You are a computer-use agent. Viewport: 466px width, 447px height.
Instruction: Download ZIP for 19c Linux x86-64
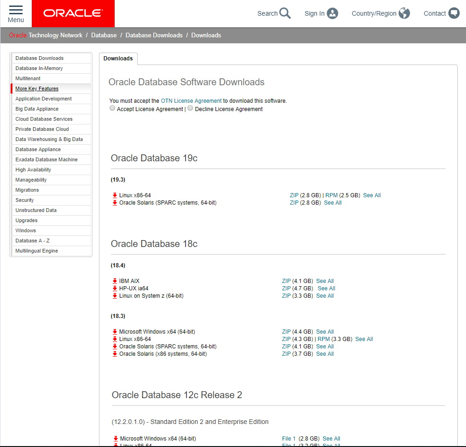pyautogui.click(x=294, y=195)
